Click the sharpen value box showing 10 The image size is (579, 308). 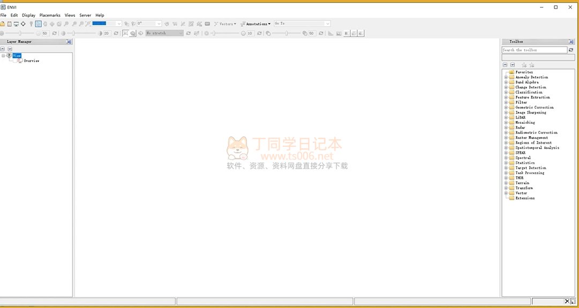click(x=250, y=33)
